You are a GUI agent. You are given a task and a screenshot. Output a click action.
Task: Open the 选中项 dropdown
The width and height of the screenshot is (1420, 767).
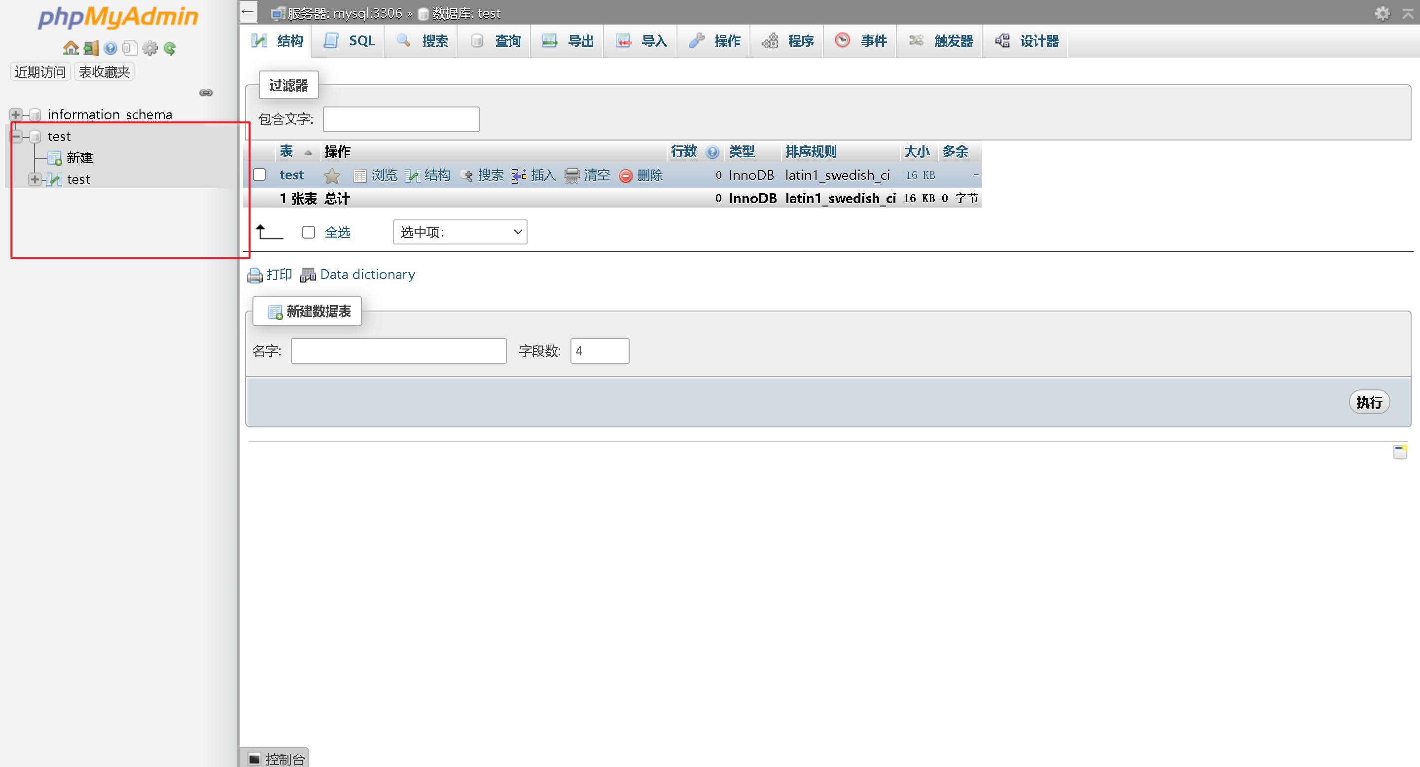(x=460, y=232)
